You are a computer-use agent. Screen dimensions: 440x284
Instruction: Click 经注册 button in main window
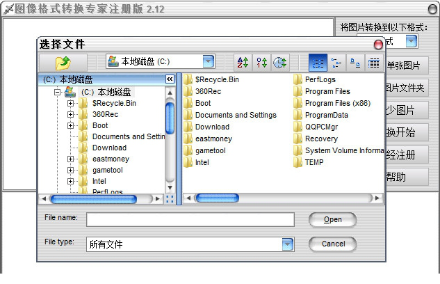407,155
